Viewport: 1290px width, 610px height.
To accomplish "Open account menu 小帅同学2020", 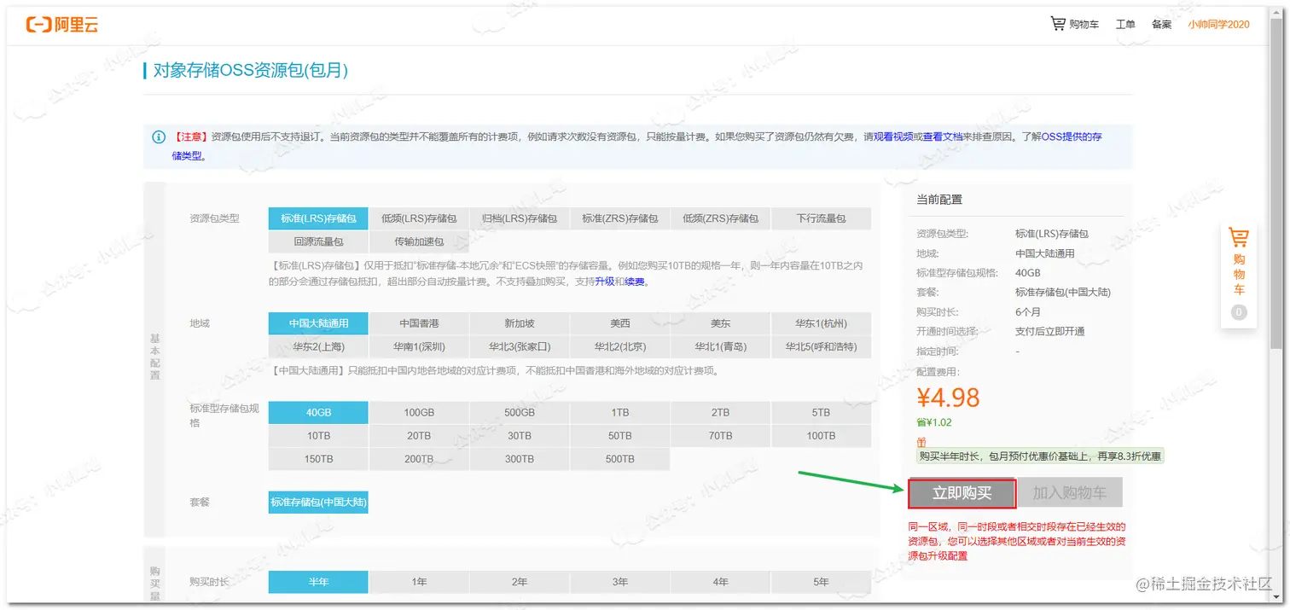I will point(1218,25).
